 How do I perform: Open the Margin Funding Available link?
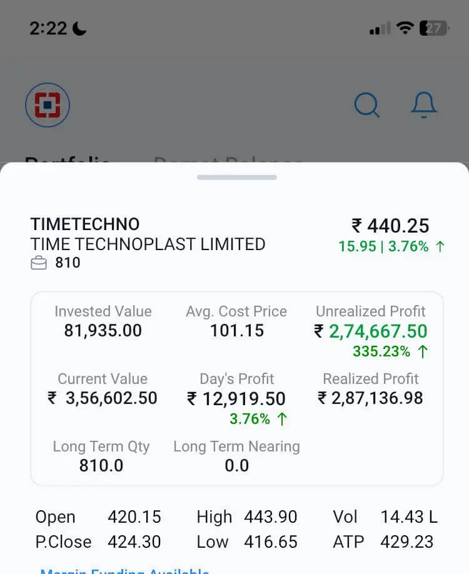[124, 570]
